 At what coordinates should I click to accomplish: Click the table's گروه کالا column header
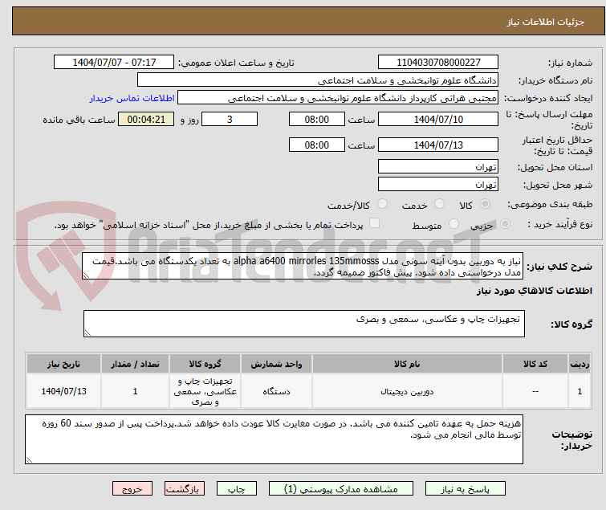pyautogui.click(x=205, y=364)
